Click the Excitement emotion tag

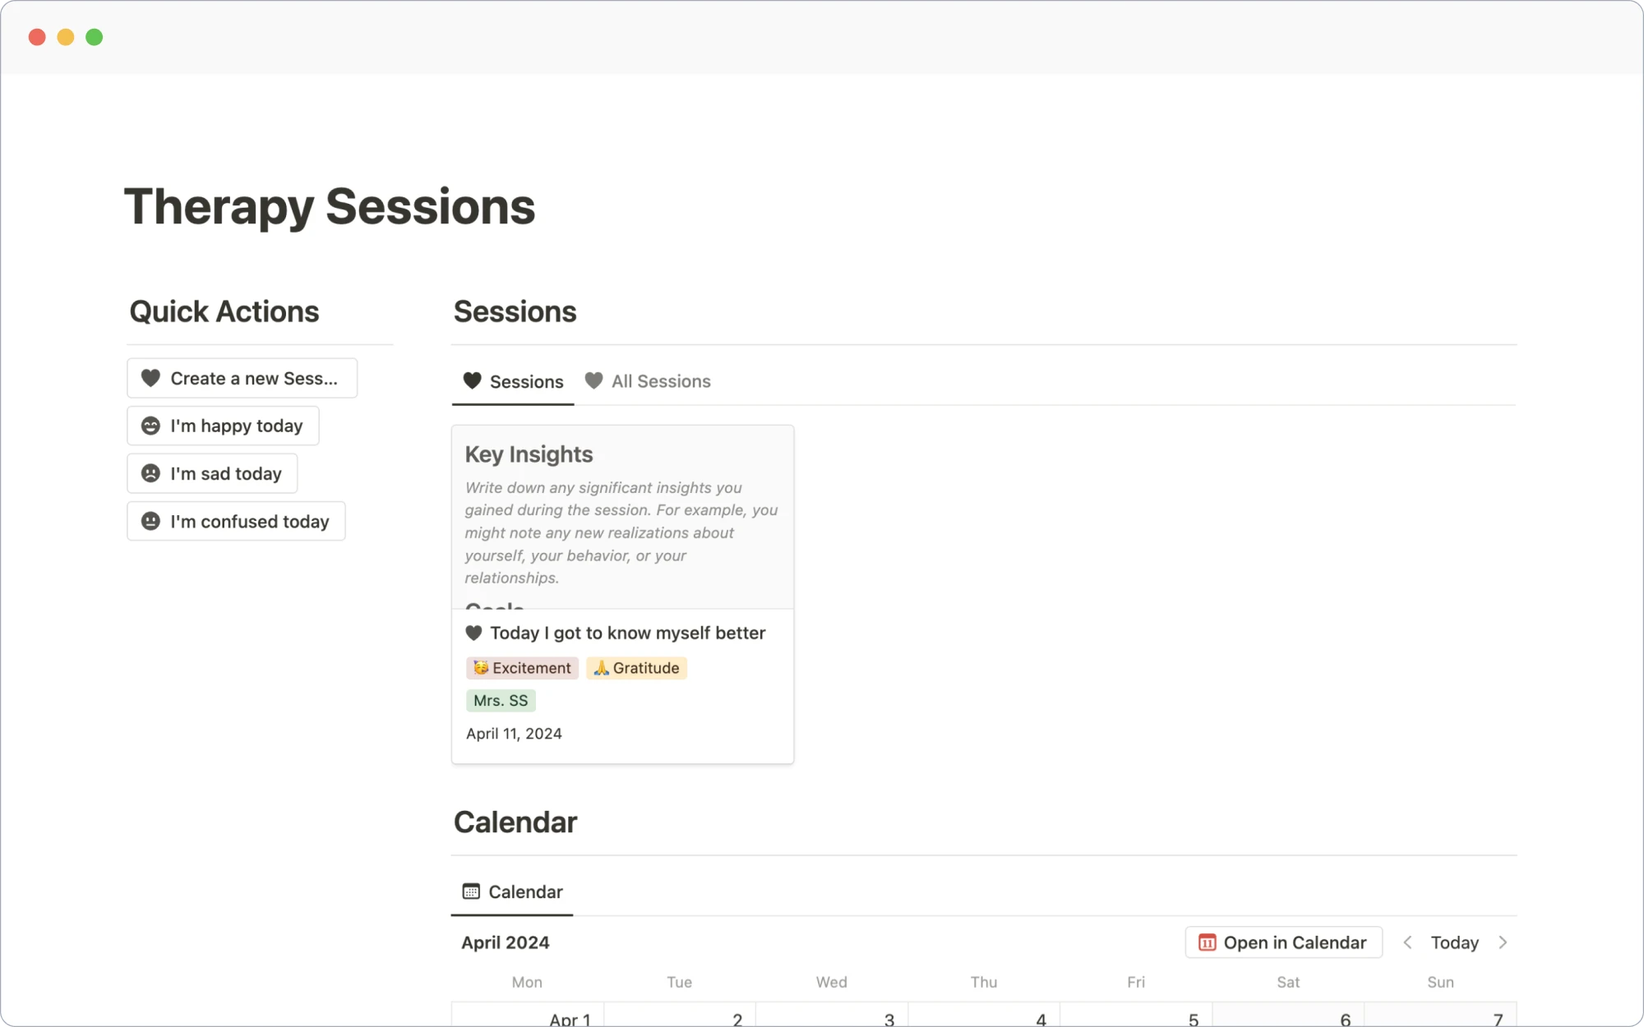point(521,666)
